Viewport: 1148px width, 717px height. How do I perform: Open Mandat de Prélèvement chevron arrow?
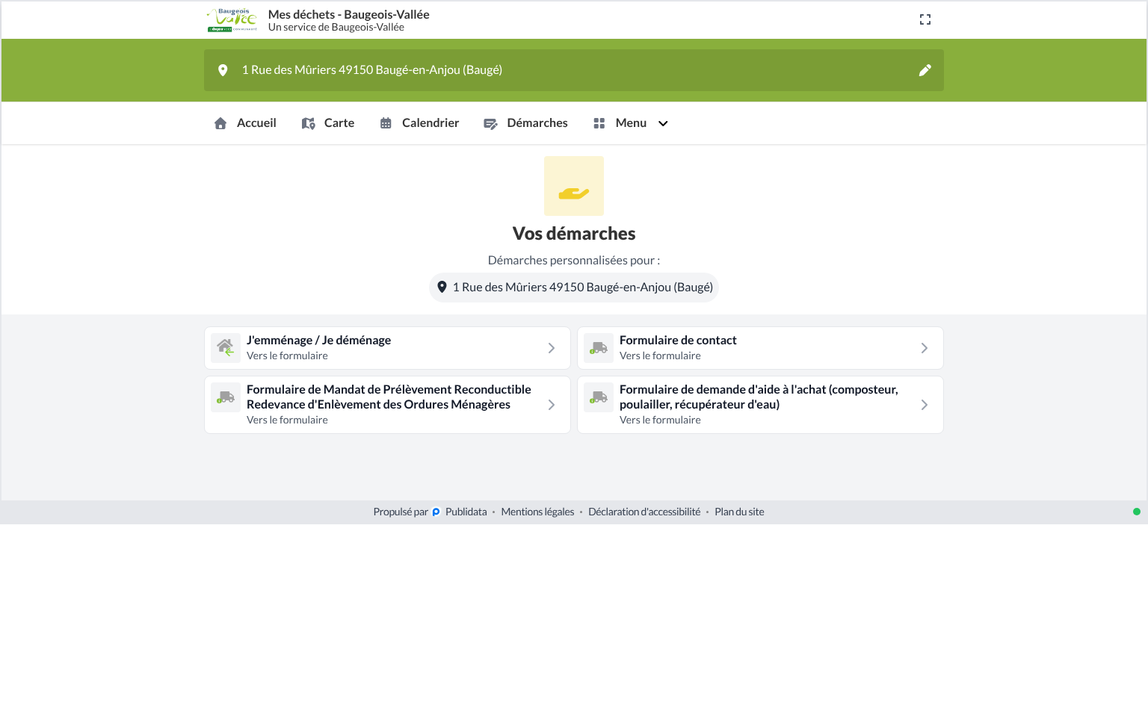552,405
